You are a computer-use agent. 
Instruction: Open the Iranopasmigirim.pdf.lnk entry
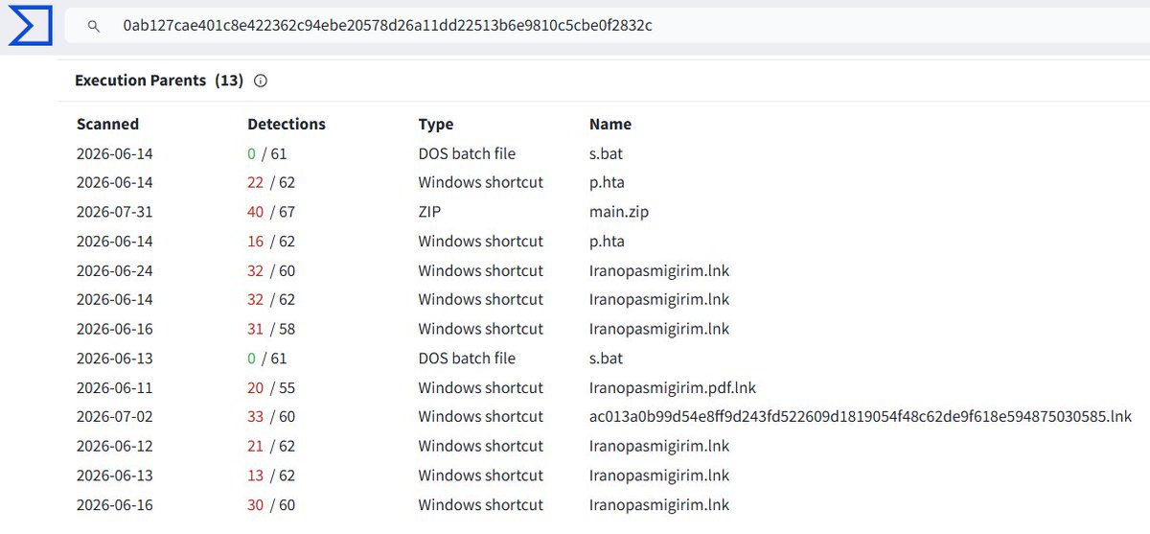coord(673,387)
